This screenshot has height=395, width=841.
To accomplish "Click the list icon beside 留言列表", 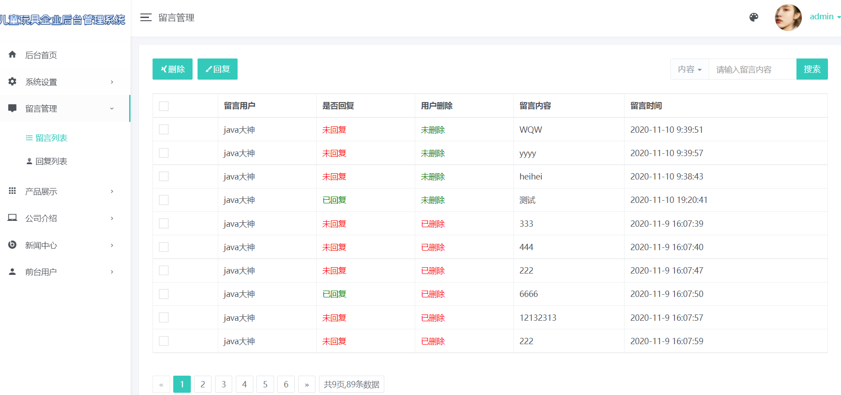I will [x=29, y=138].
